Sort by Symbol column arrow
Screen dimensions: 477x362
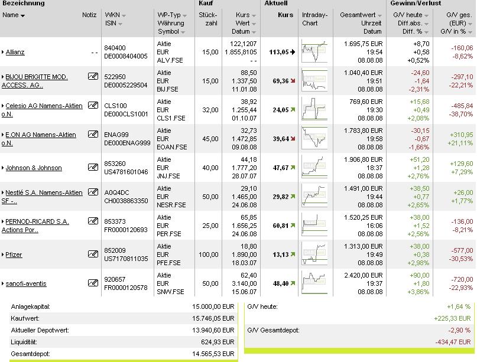tap(183, 32)
